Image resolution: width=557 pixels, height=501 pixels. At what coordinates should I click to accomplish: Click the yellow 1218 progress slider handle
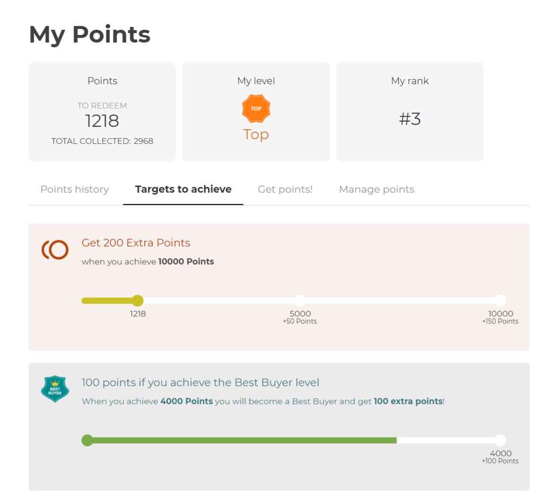(138, 301)
